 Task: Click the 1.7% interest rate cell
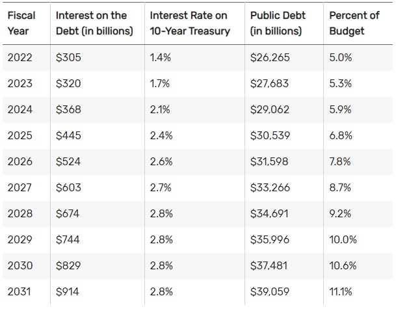(160, 83)
